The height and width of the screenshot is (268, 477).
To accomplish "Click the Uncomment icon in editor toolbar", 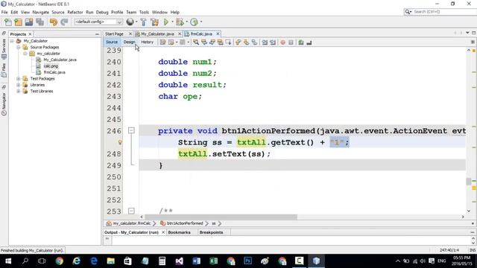I will pyautogui.click(x=309, y=42).
